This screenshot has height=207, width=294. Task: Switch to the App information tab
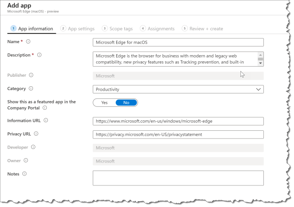pos(32,29)
